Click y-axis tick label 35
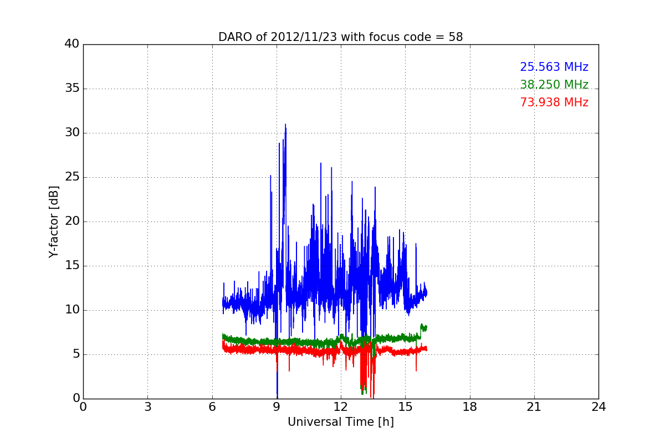The image size is (665, 443). (x=72, y=89)
